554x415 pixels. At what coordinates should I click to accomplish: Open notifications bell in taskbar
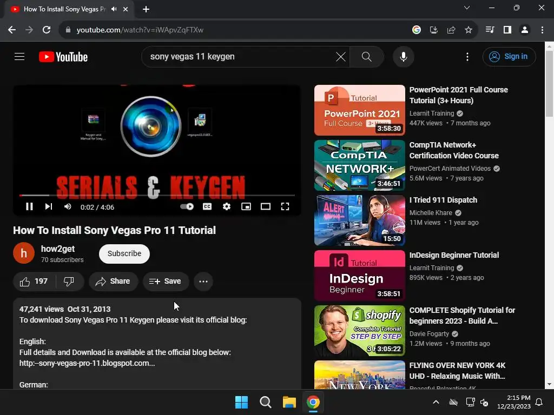click(x=539, y=402)
